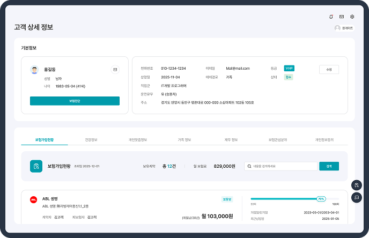Switch to 건강정보 tab
This screenshot has height=238, width=369.
(91, 139)
